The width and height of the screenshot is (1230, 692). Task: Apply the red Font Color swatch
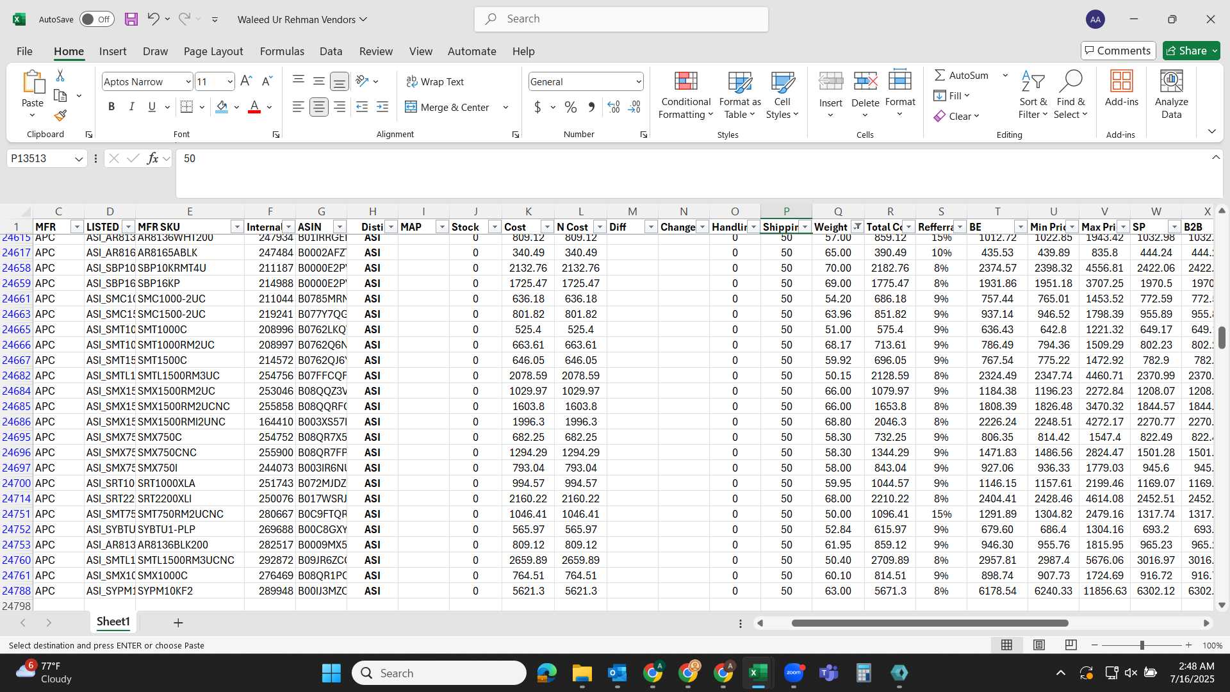click(254, 107)
